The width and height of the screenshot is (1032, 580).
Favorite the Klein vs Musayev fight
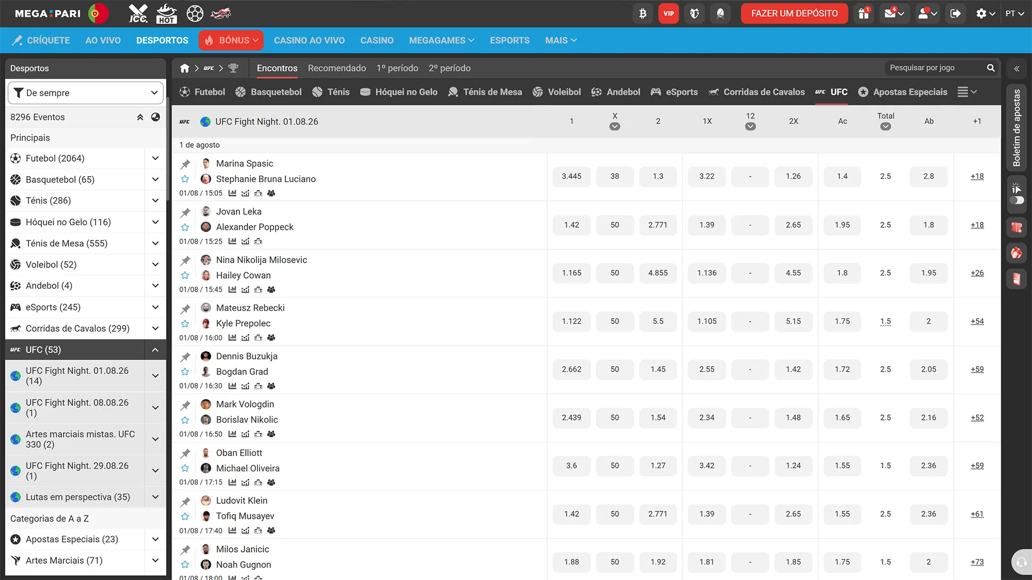tap(185, 517)
